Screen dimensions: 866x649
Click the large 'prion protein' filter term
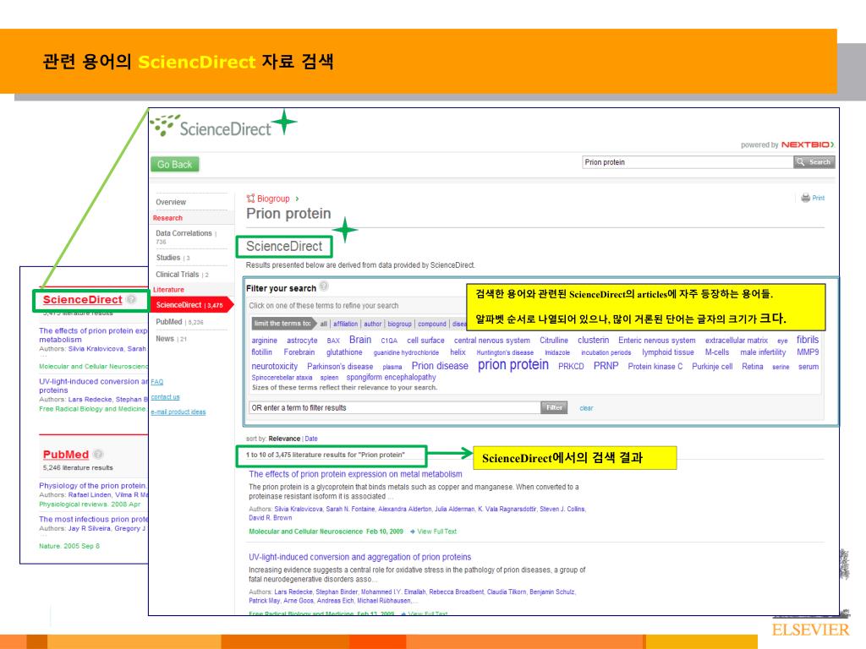pos(513,365)
